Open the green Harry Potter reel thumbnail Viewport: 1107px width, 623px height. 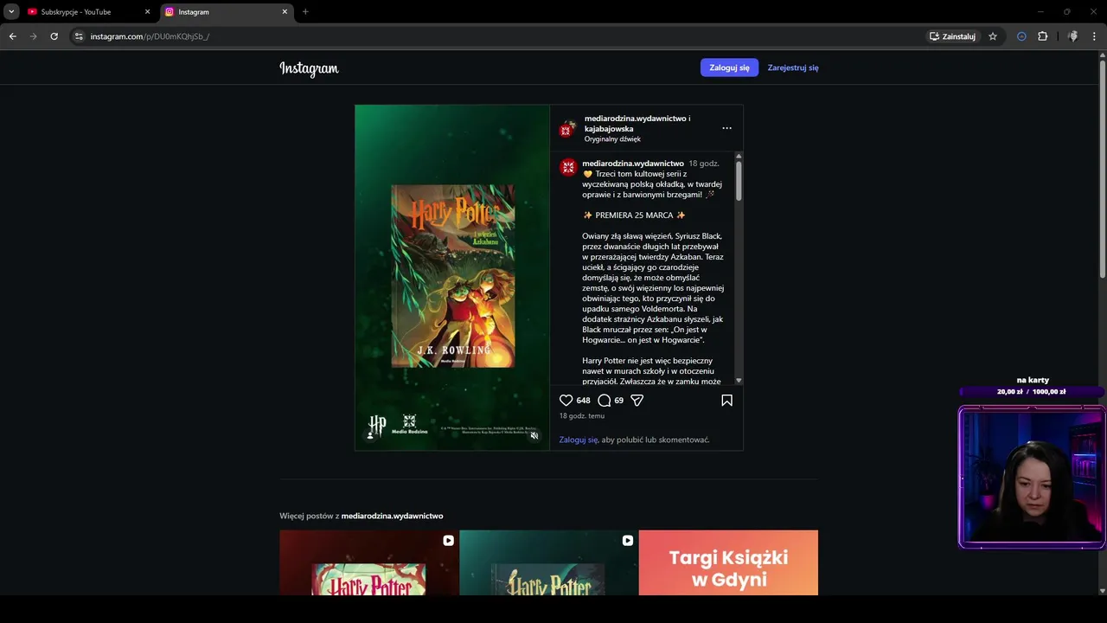click(x=548, y=562)
